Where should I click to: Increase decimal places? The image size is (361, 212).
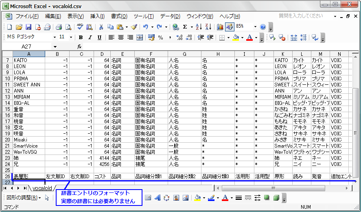tap(179, 38)
